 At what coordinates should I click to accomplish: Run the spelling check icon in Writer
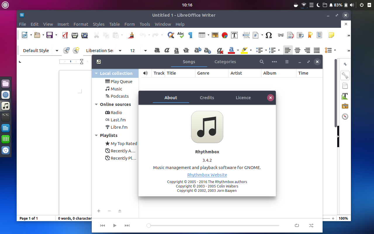[181, 35]
